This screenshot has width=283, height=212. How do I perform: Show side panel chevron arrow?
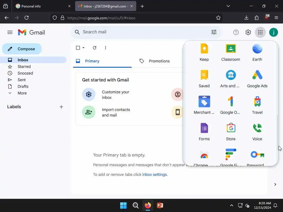coord(275,184)
